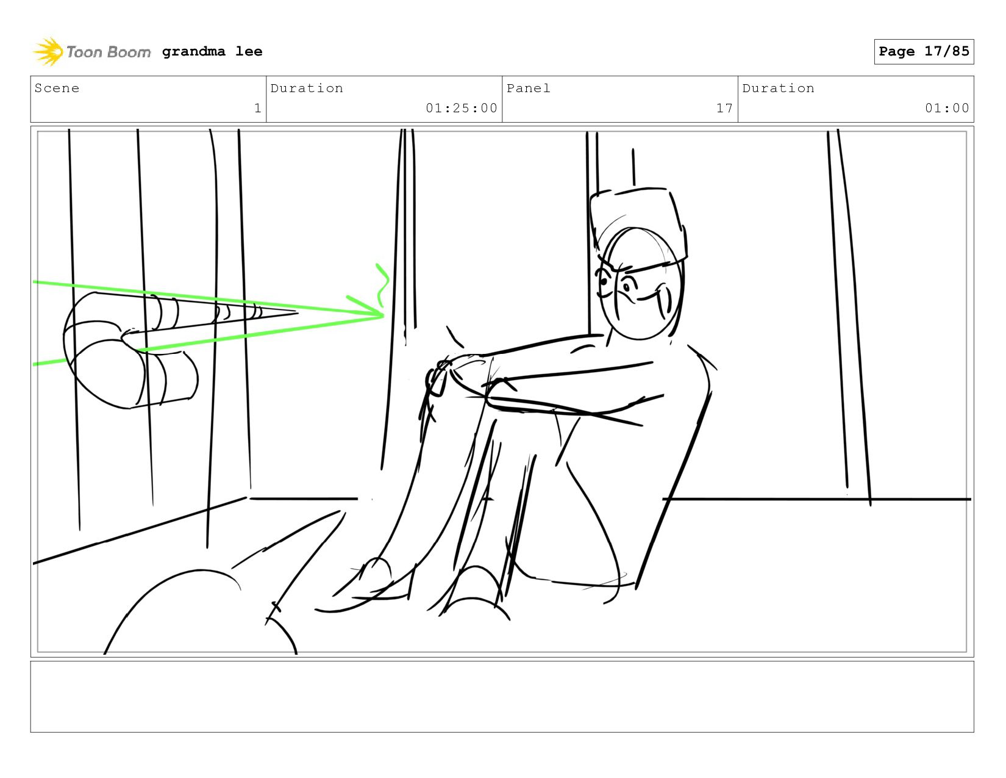This screenshot has height=778, width=1006.
Task: Click the Toon Boom logo
Action: [x=91, y=52]
